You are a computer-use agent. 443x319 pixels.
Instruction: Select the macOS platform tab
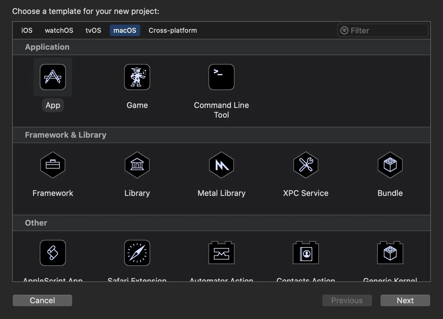pos(125,30)
